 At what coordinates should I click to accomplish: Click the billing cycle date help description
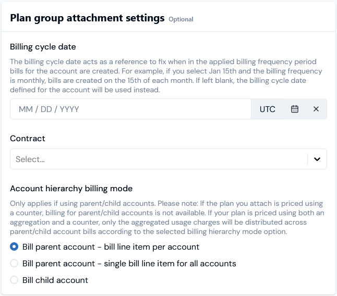[x=166, y=76]
